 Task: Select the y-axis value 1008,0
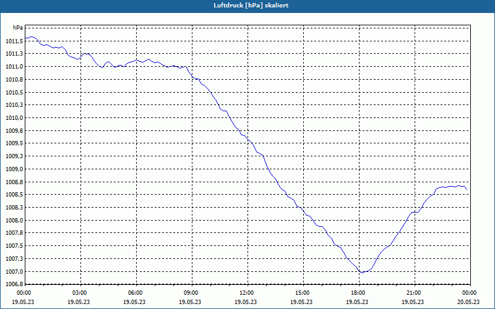[x=14, y=221]
